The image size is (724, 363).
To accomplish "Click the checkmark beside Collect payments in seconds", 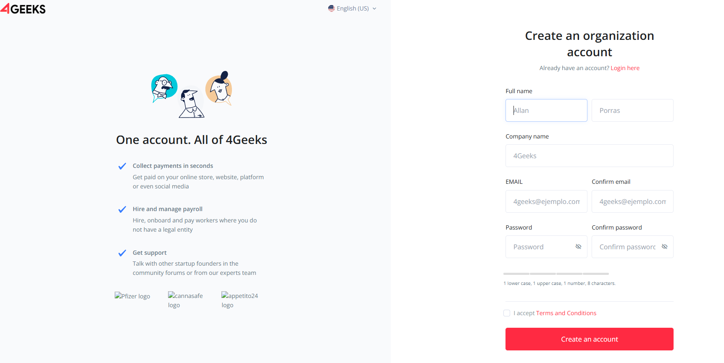I will pyautogui.click(x=122, y=166).
